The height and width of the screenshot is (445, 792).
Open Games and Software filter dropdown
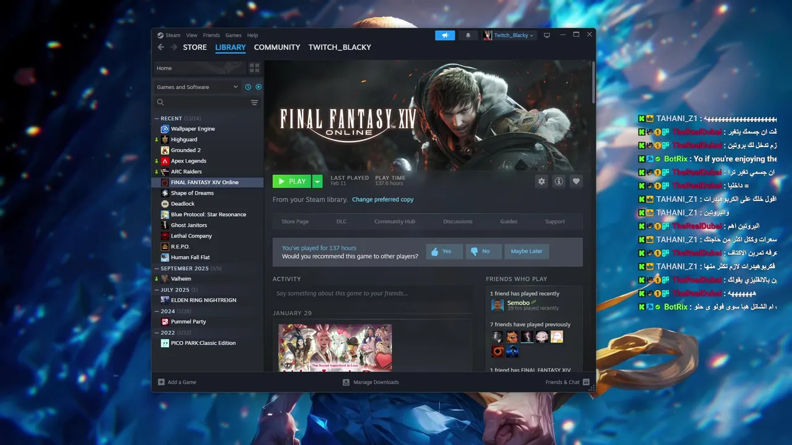[197, 87]
